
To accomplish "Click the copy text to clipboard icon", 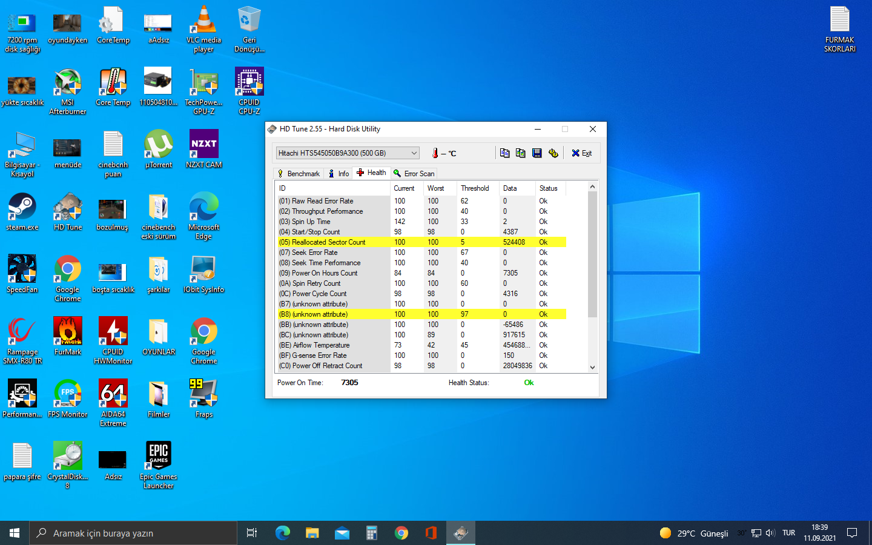I will [504, 153].
